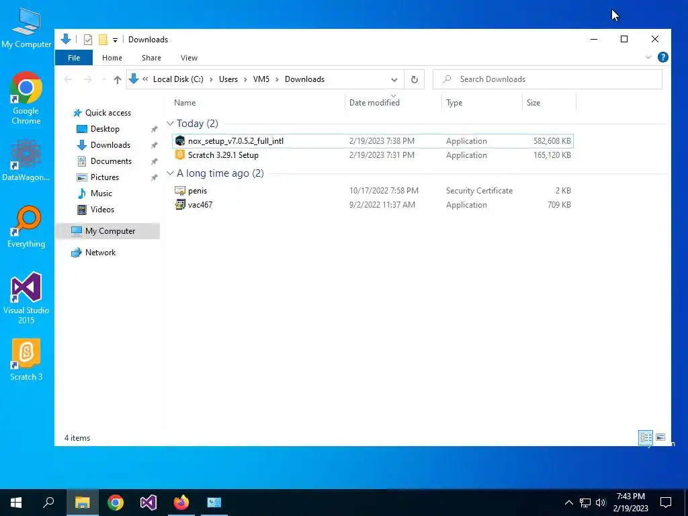Open the Customize Quick Access Toolbar dropdown
Viewport: 688px width, 516px height.
click(x=115, y=40)
